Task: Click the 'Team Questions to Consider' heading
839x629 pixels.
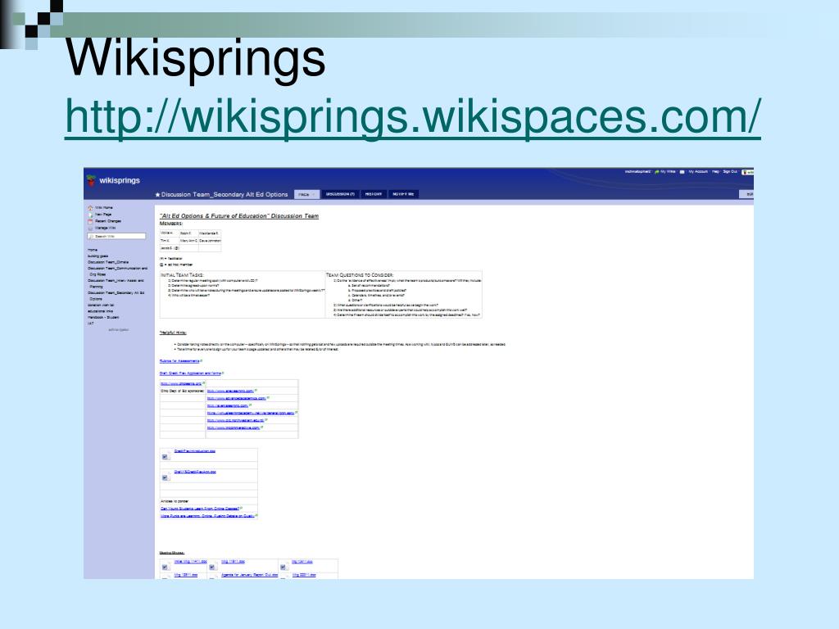Action: 360,275
